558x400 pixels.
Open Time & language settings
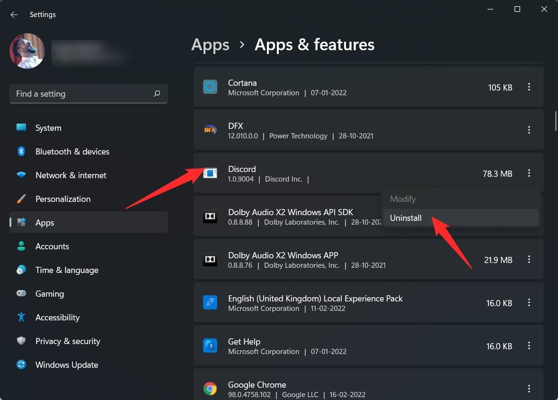click(89, 270)
